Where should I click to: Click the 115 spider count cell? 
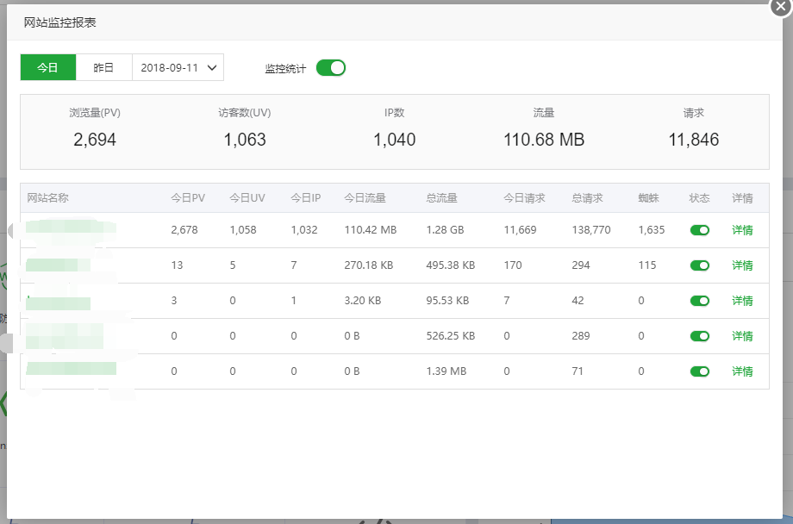click(x=646, y=265)
